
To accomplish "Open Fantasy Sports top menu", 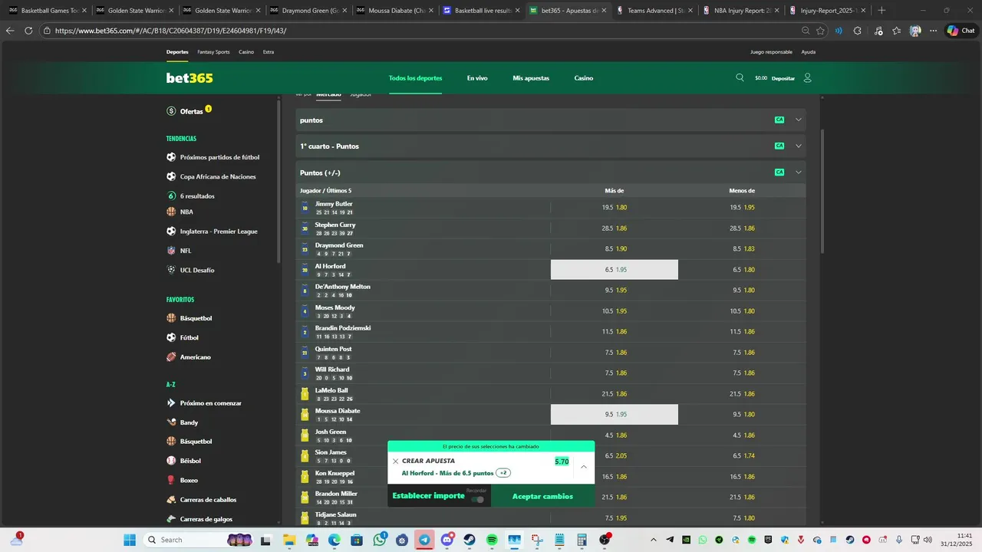I will click(x=213, y=52).
